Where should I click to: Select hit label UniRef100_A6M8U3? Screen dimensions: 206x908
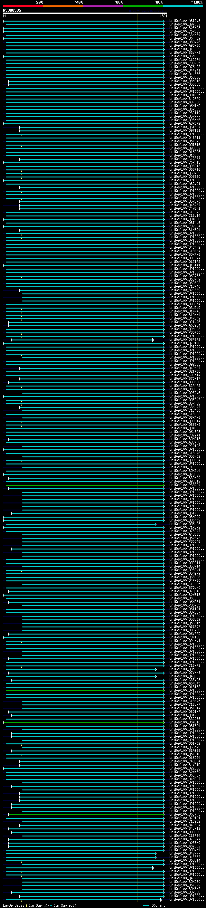click(x=185, y=56)
